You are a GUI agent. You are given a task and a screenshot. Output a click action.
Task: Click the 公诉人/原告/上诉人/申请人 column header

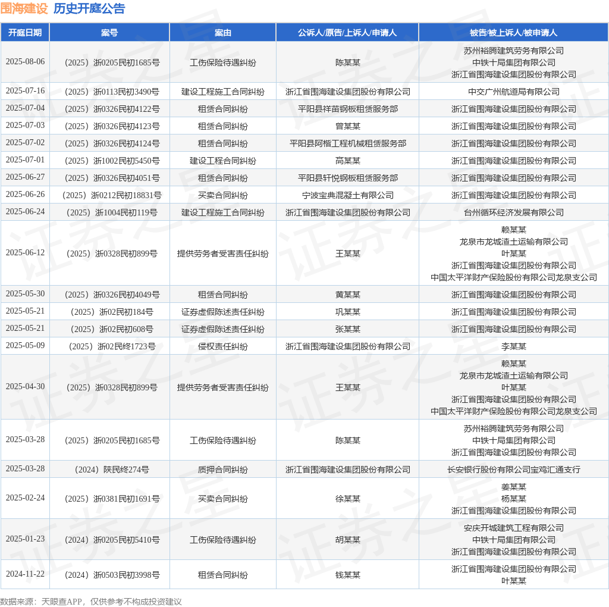pos(347,33)
